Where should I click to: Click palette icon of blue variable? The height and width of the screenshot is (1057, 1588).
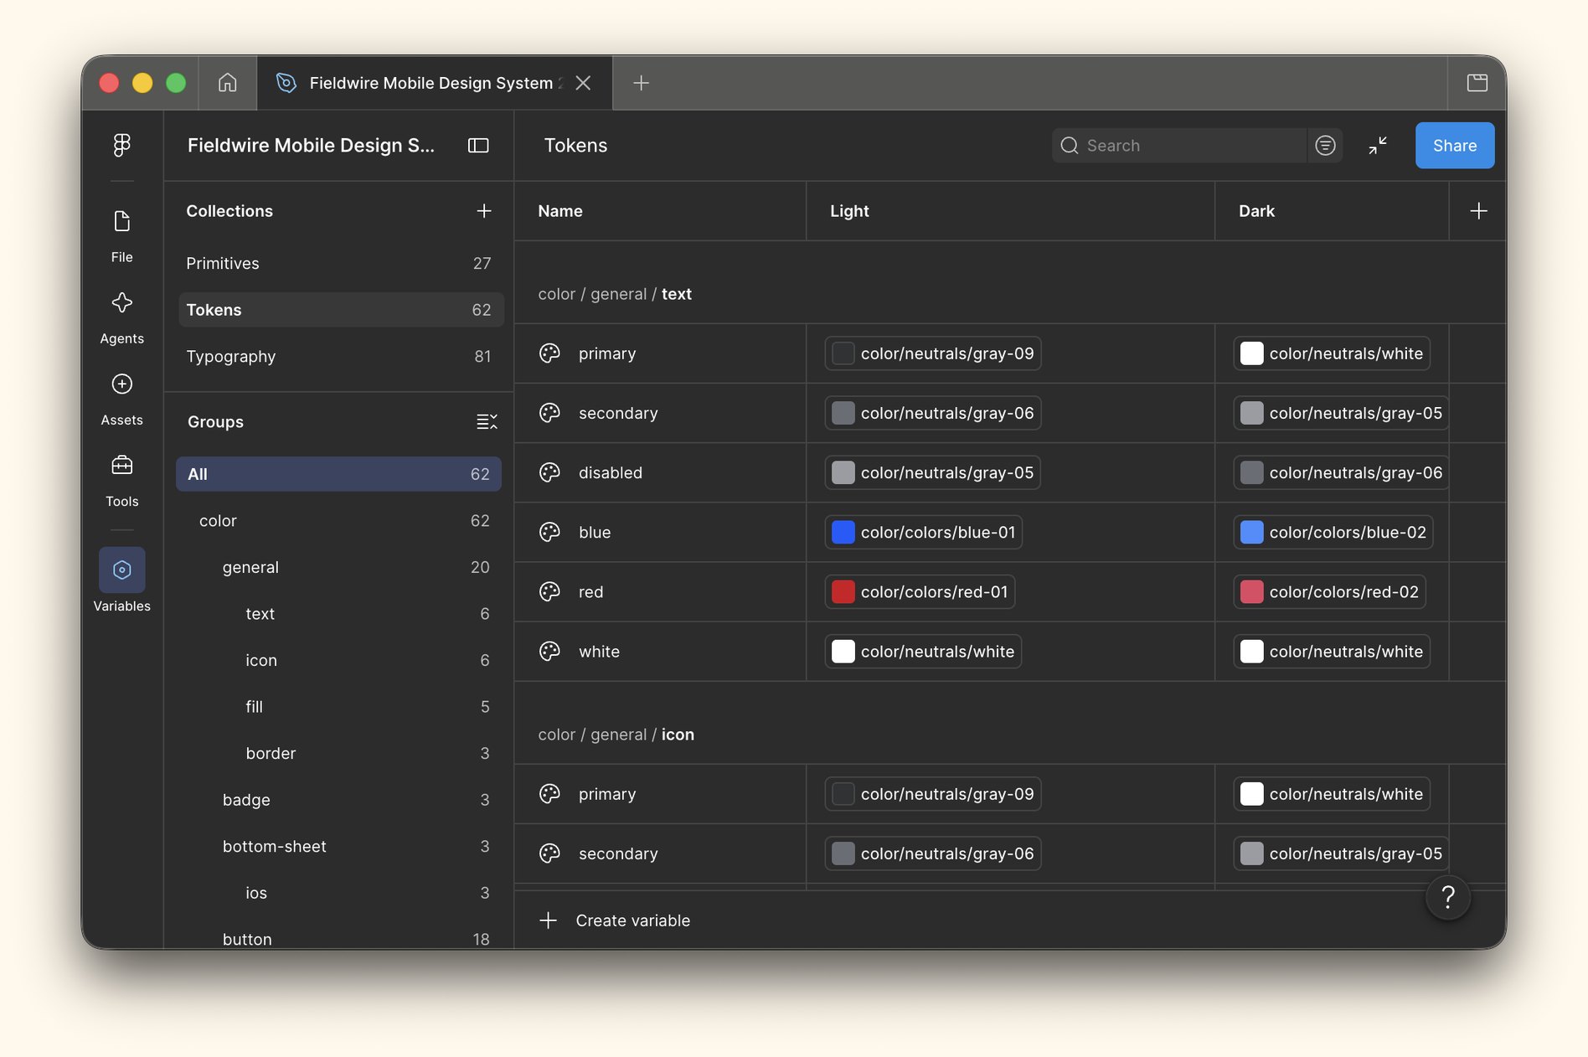549,532
